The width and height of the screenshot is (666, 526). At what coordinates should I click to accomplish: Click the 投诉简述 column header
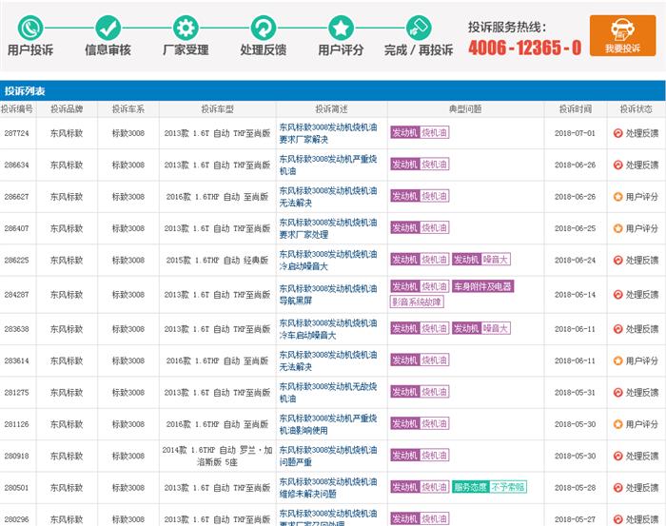point(332,109)
